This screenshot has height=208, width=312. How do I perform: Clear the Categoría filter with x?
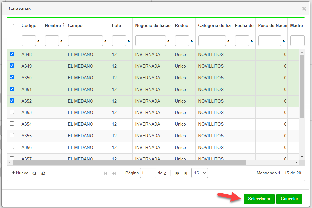[x=228, y=41]
